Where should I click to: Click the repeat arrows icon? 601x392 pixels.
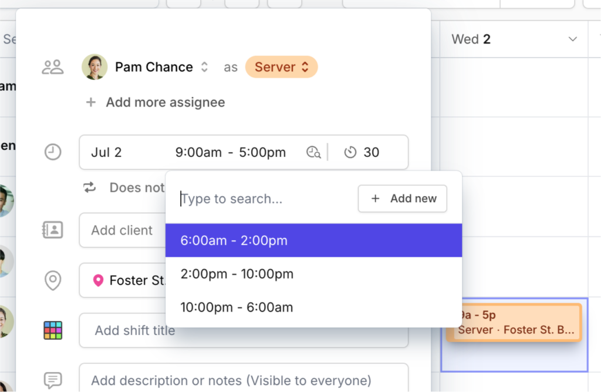89,187
